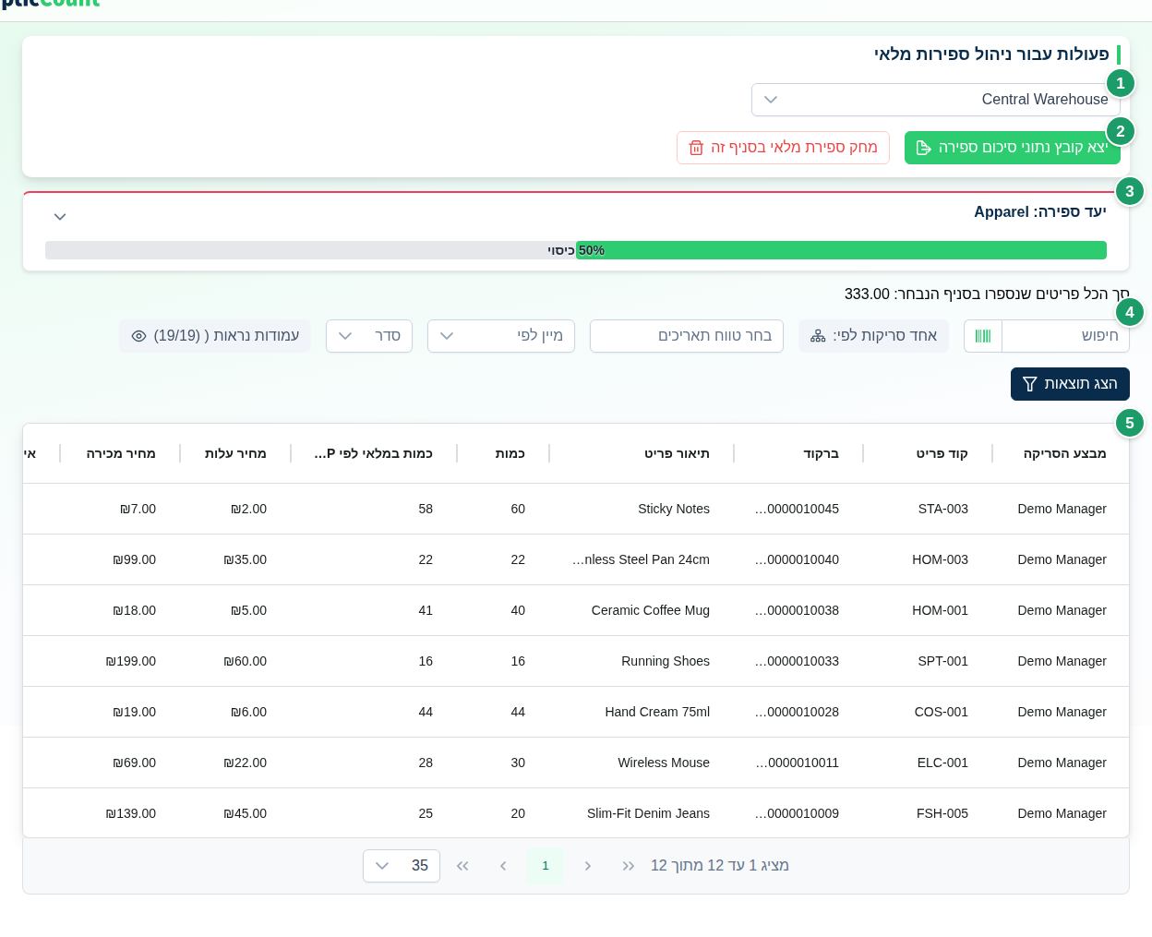This screenshot has width=1152, height=937.
Task: Sort by the cost price column header
Action: [235, 453]
